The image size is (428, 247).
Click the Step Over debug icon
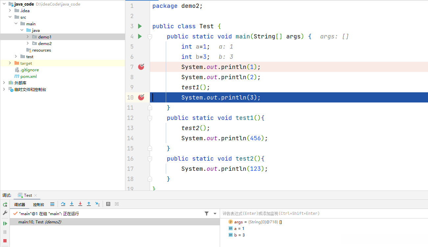(63, 204)
